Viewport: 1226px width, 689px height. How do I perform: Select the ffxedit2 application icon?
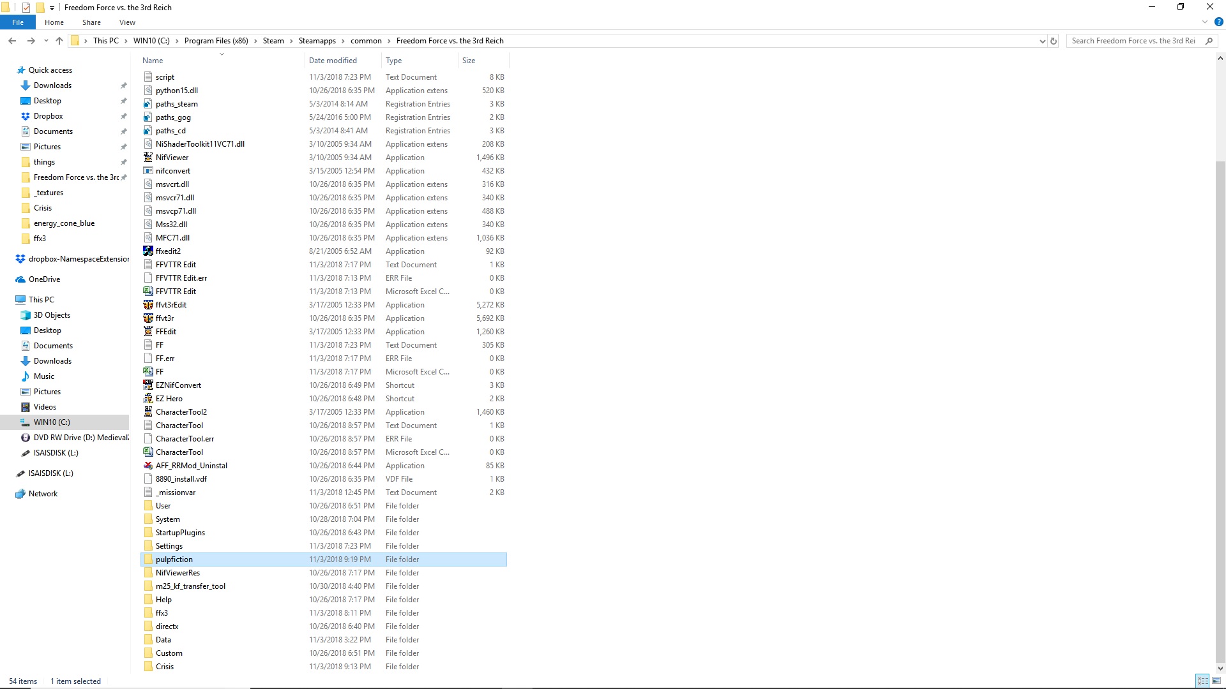click(x=148, y=251)
